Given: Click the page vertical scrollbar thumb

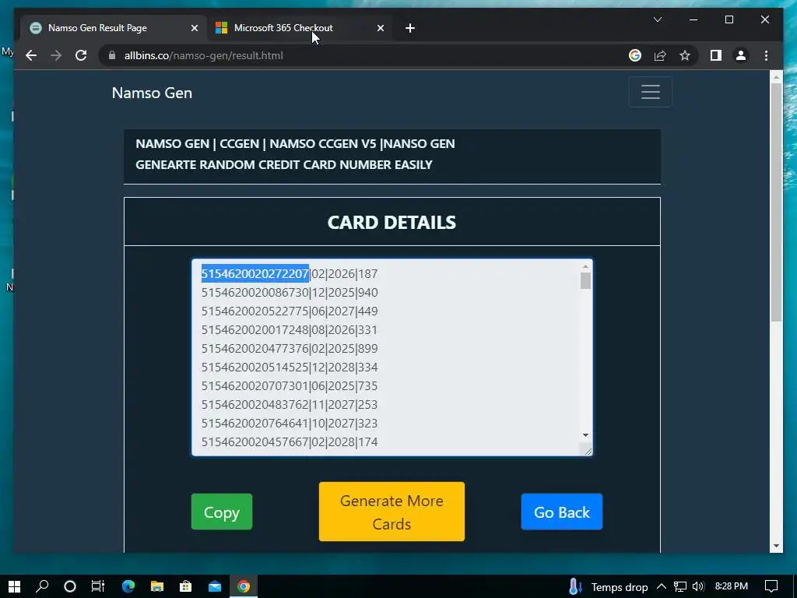Looking at the screenshot, I should click(x=776, y=202).
